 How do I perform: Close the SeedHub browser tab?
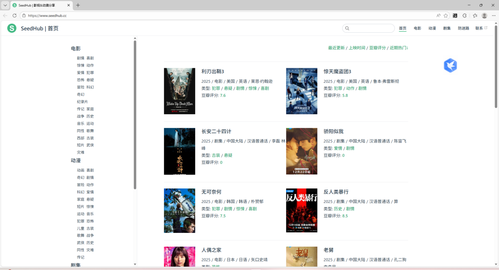[69, 5]
